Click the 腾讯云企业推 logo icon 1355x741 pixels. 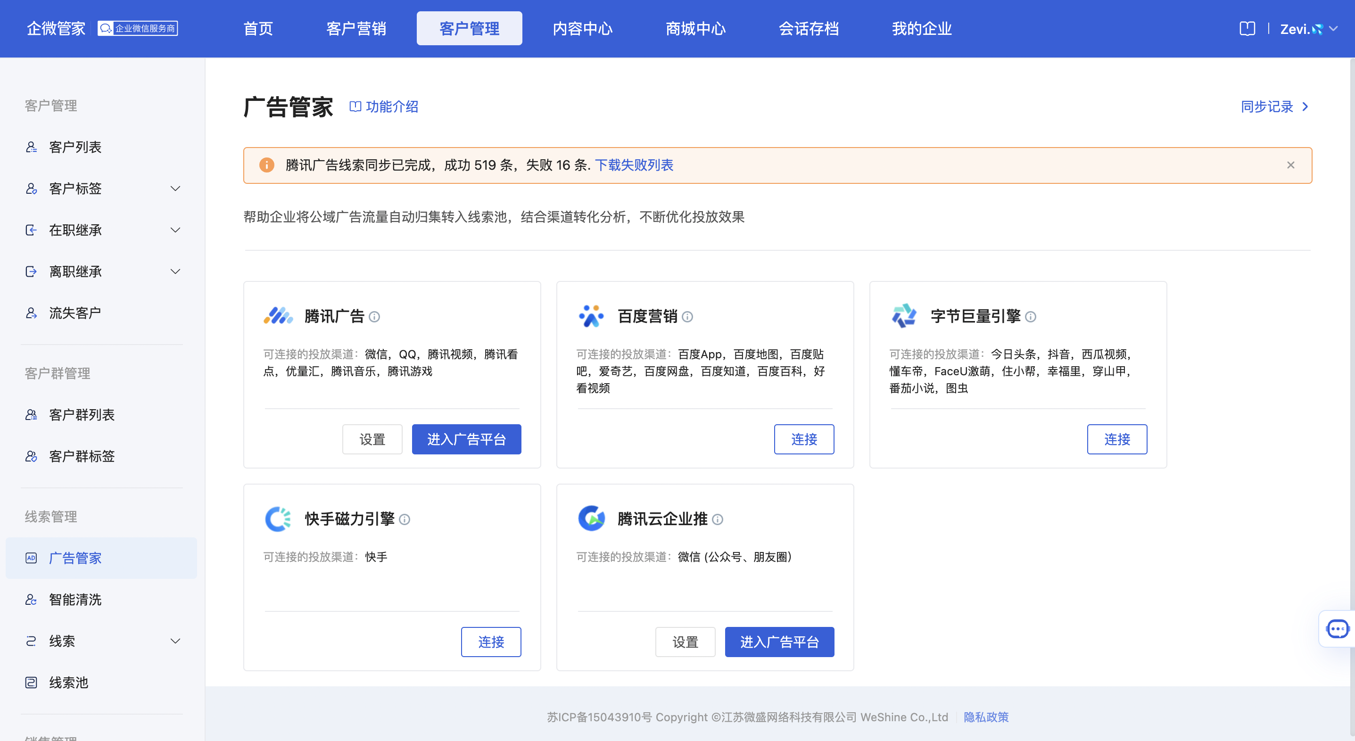click(x=591, y=519)
